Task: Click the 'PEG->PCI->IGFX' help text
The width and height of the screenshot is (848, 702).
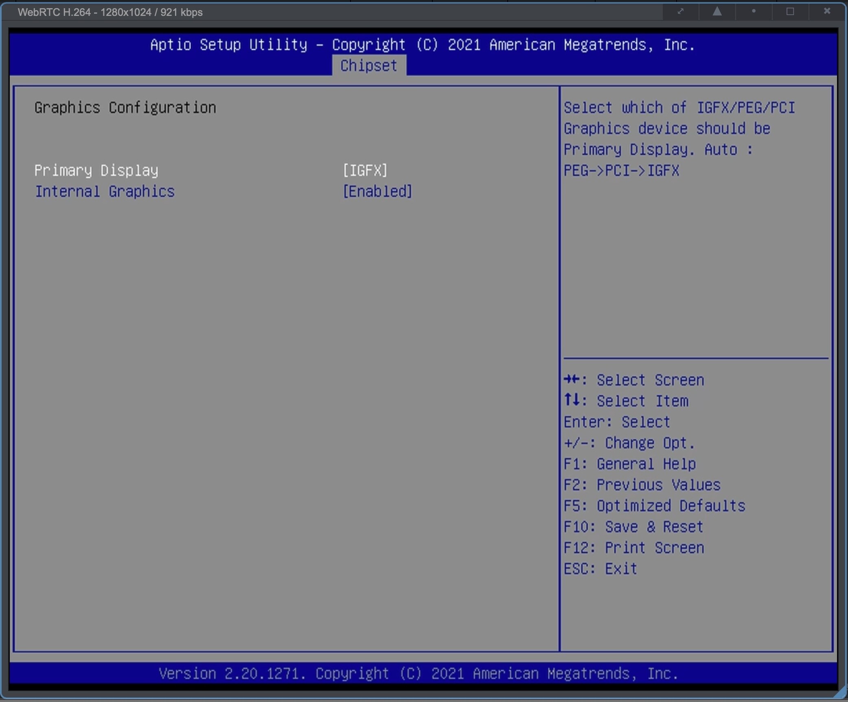Action: (622, 170)
